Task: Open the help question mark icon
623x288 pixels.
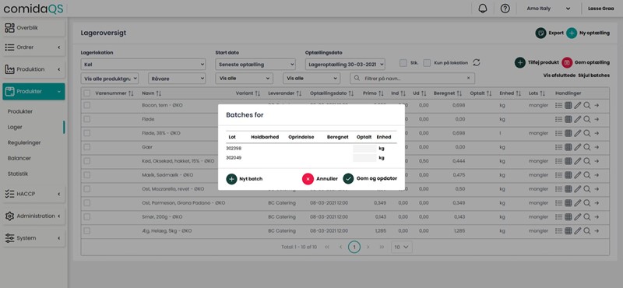Action: pyautogui.click(x=505, y=9)
